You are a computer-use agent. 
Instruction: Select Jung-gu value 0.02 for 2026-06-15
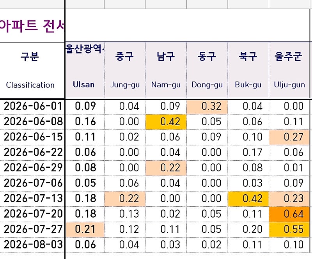(x=125, y=137)
